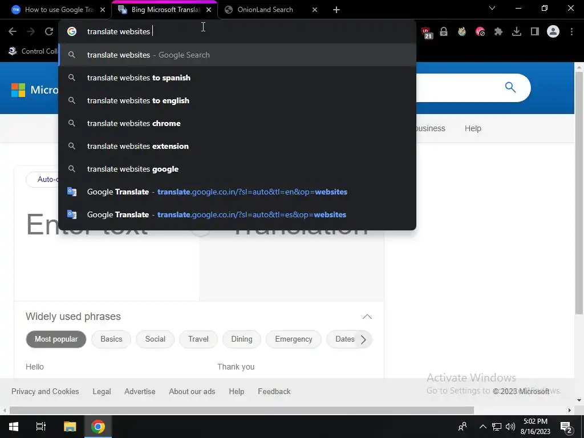584x438 pixels.
Task: Click the red circular extension icon
Action: tap(480, 32)
